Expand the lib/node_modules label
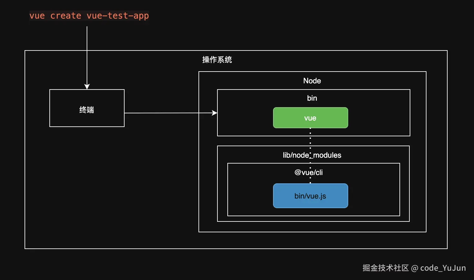This screenshot has width=474, height=280. click(312, 155)
